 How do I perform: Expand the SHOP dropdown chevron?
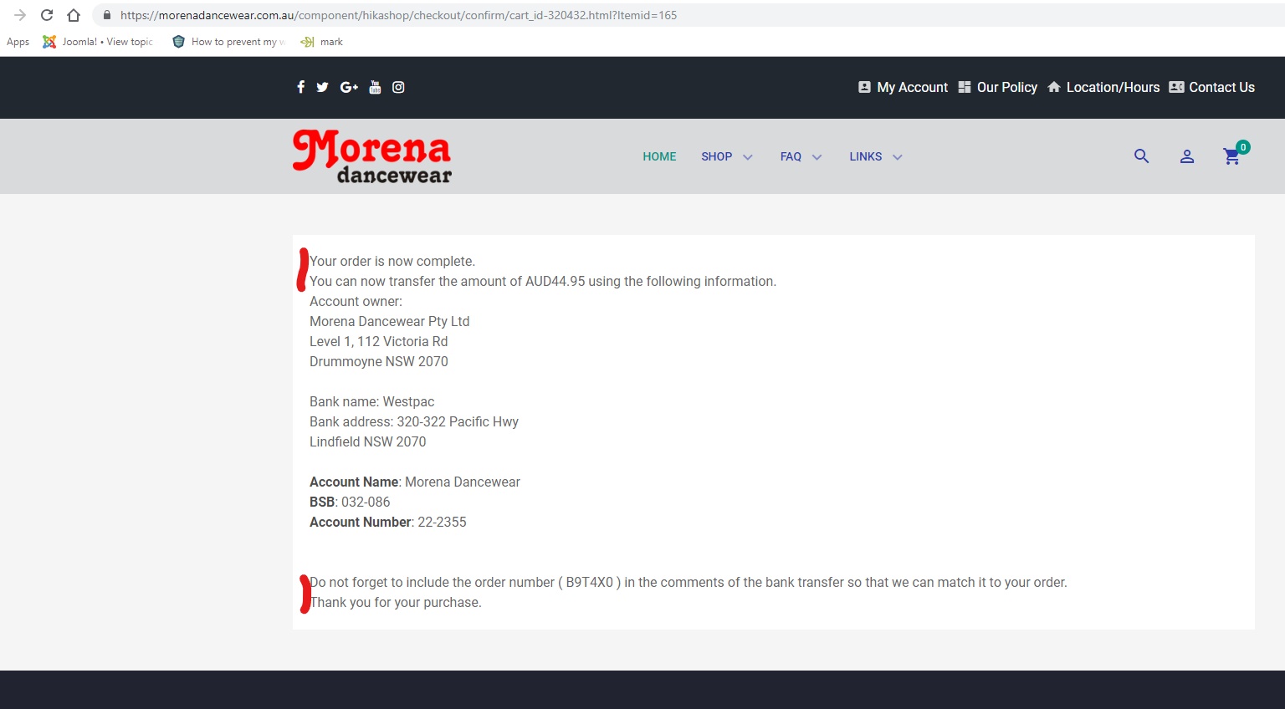[x=748, y=157]
